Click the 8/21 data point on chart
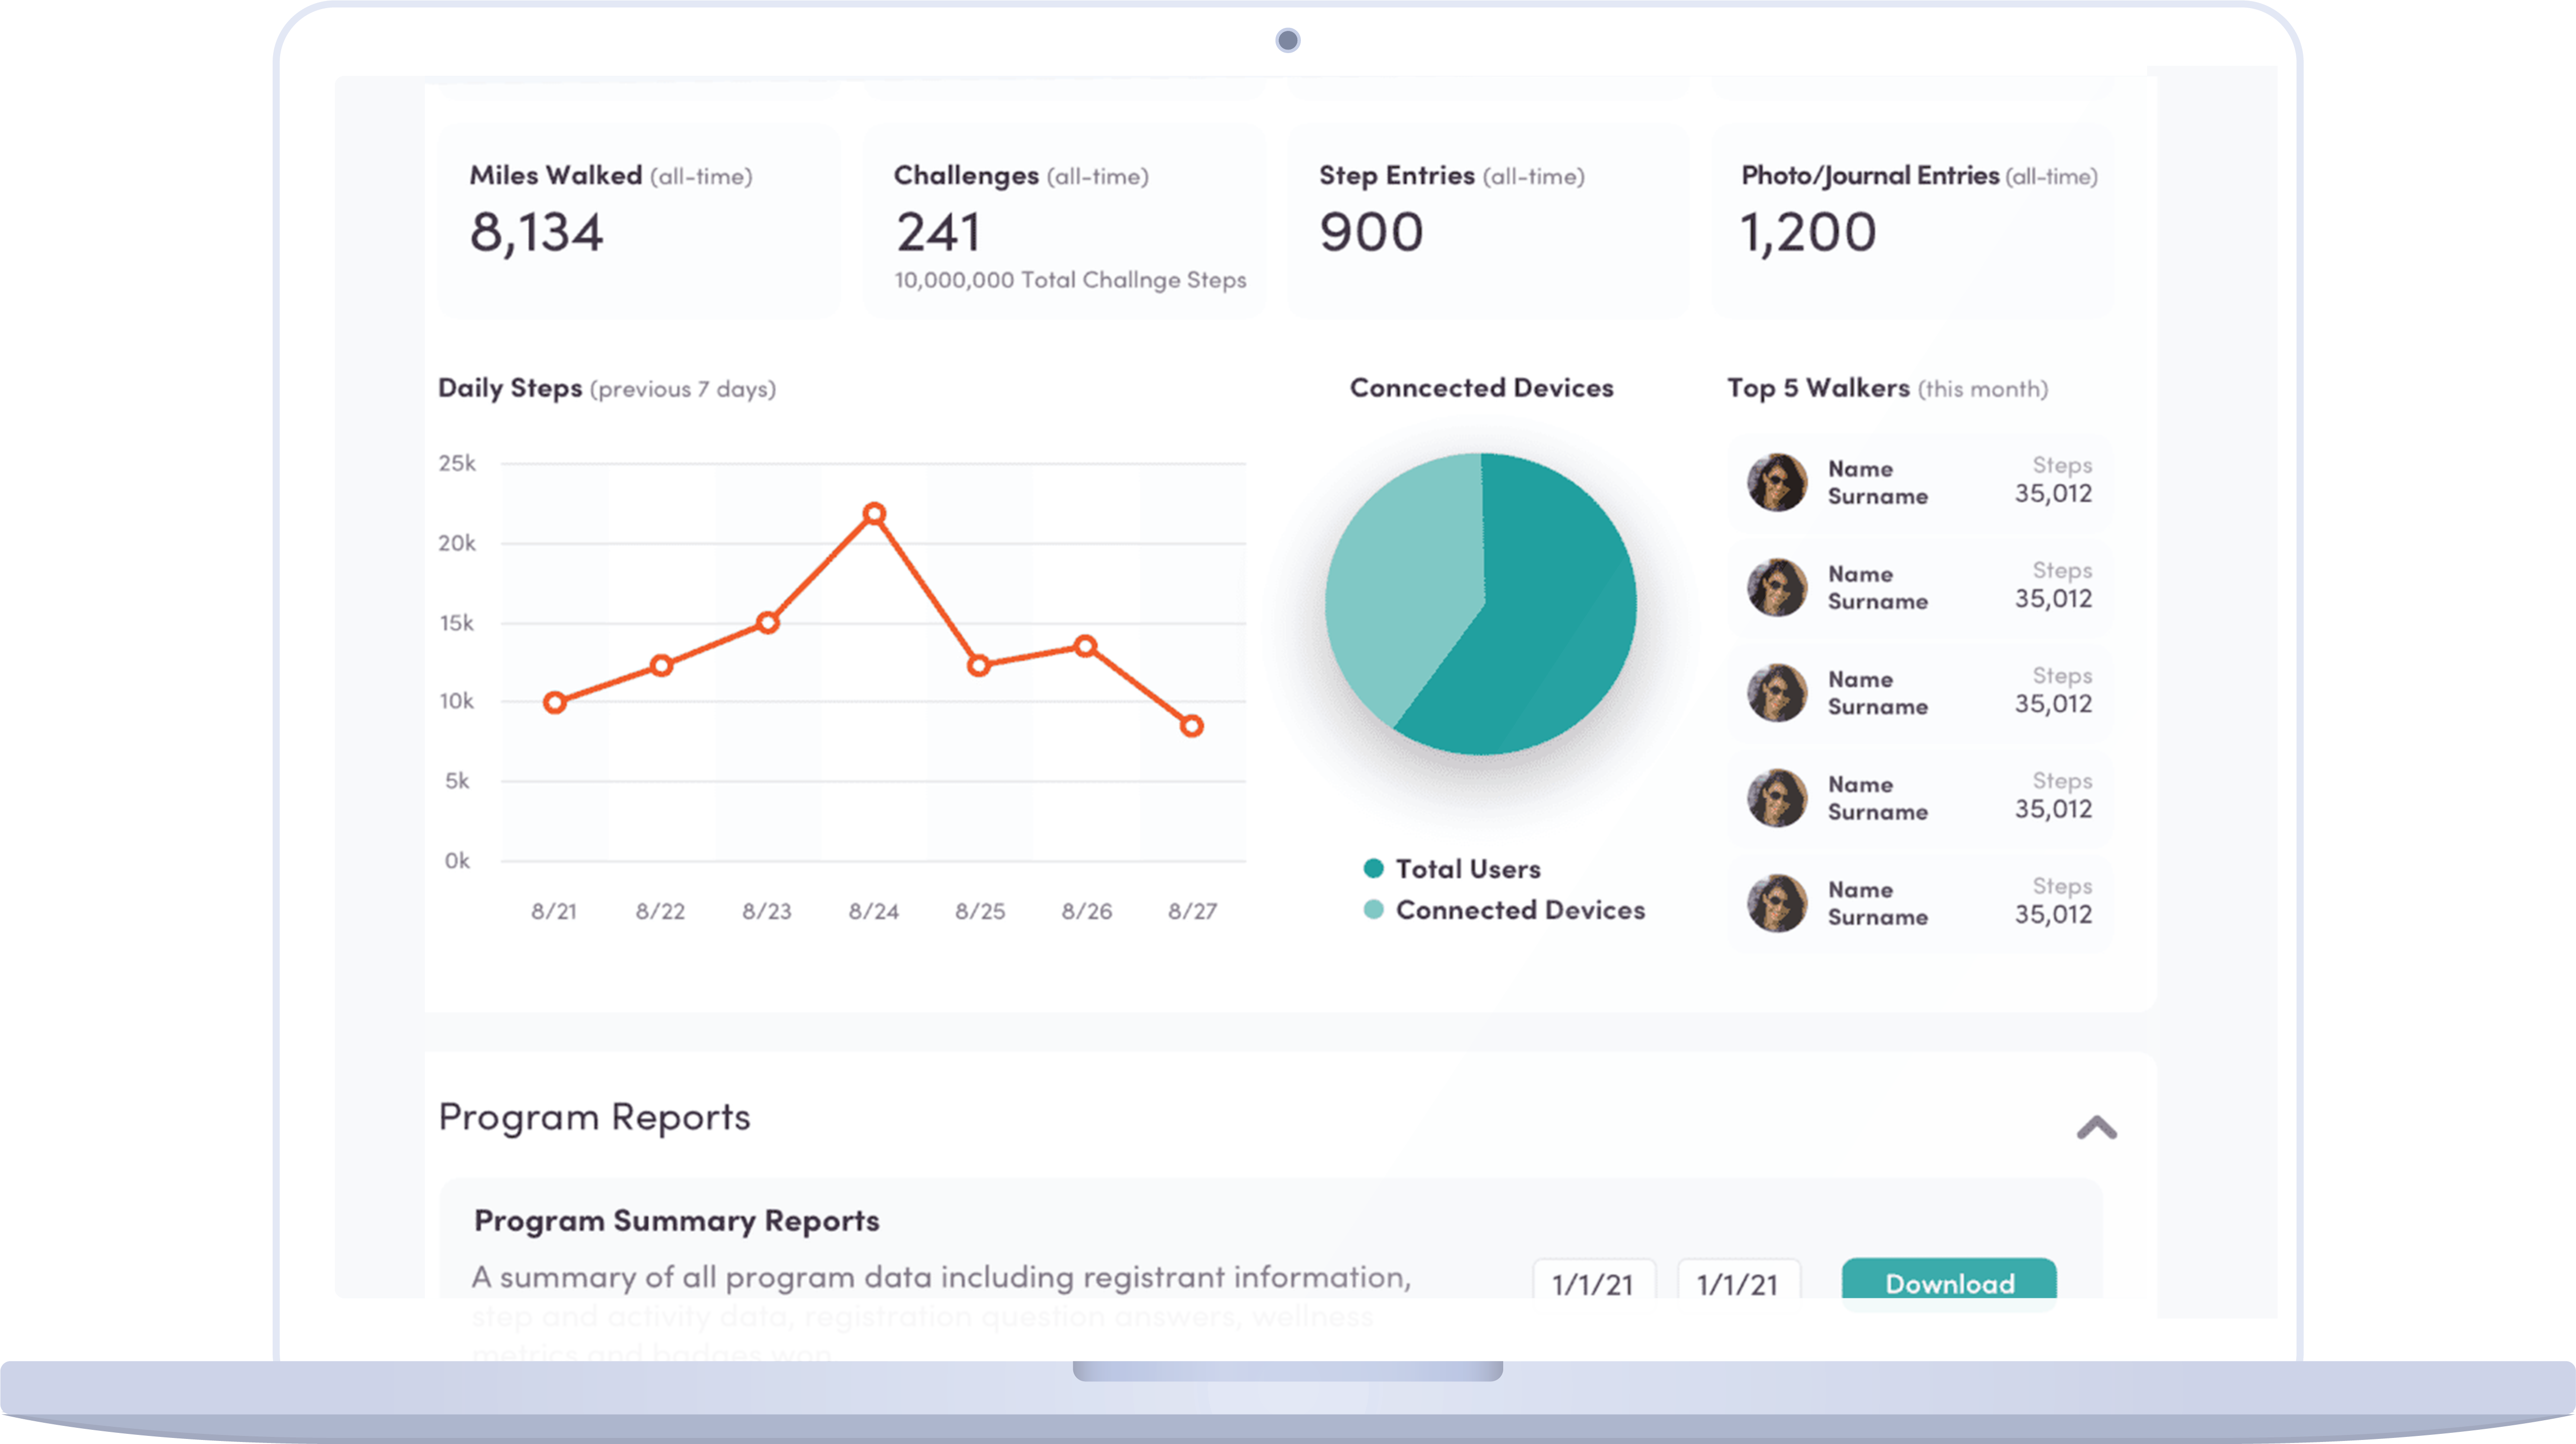 [555, 703]
